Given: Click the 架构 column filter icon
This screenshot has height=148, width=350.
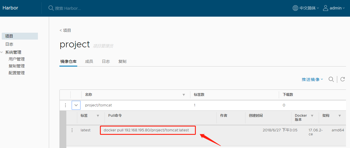Looking at the screenshot, I should 340,116.
